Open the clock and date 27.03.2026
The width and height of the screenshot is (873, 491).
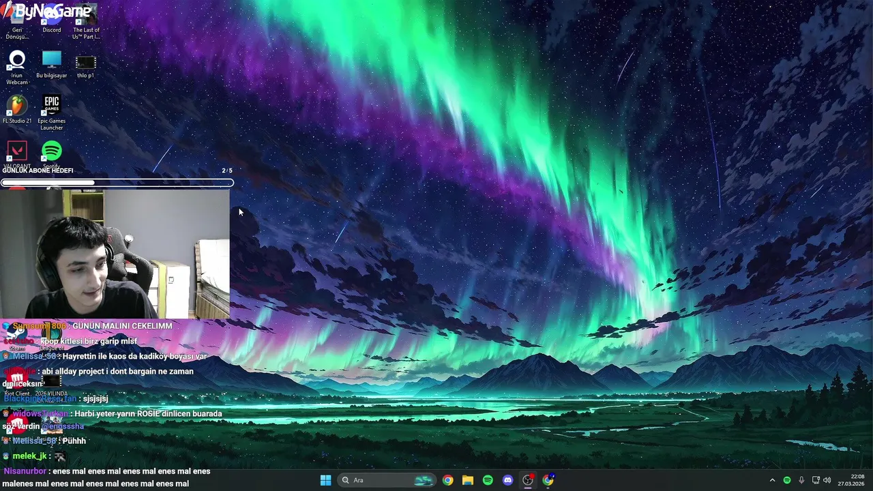(x=851, y=480)
